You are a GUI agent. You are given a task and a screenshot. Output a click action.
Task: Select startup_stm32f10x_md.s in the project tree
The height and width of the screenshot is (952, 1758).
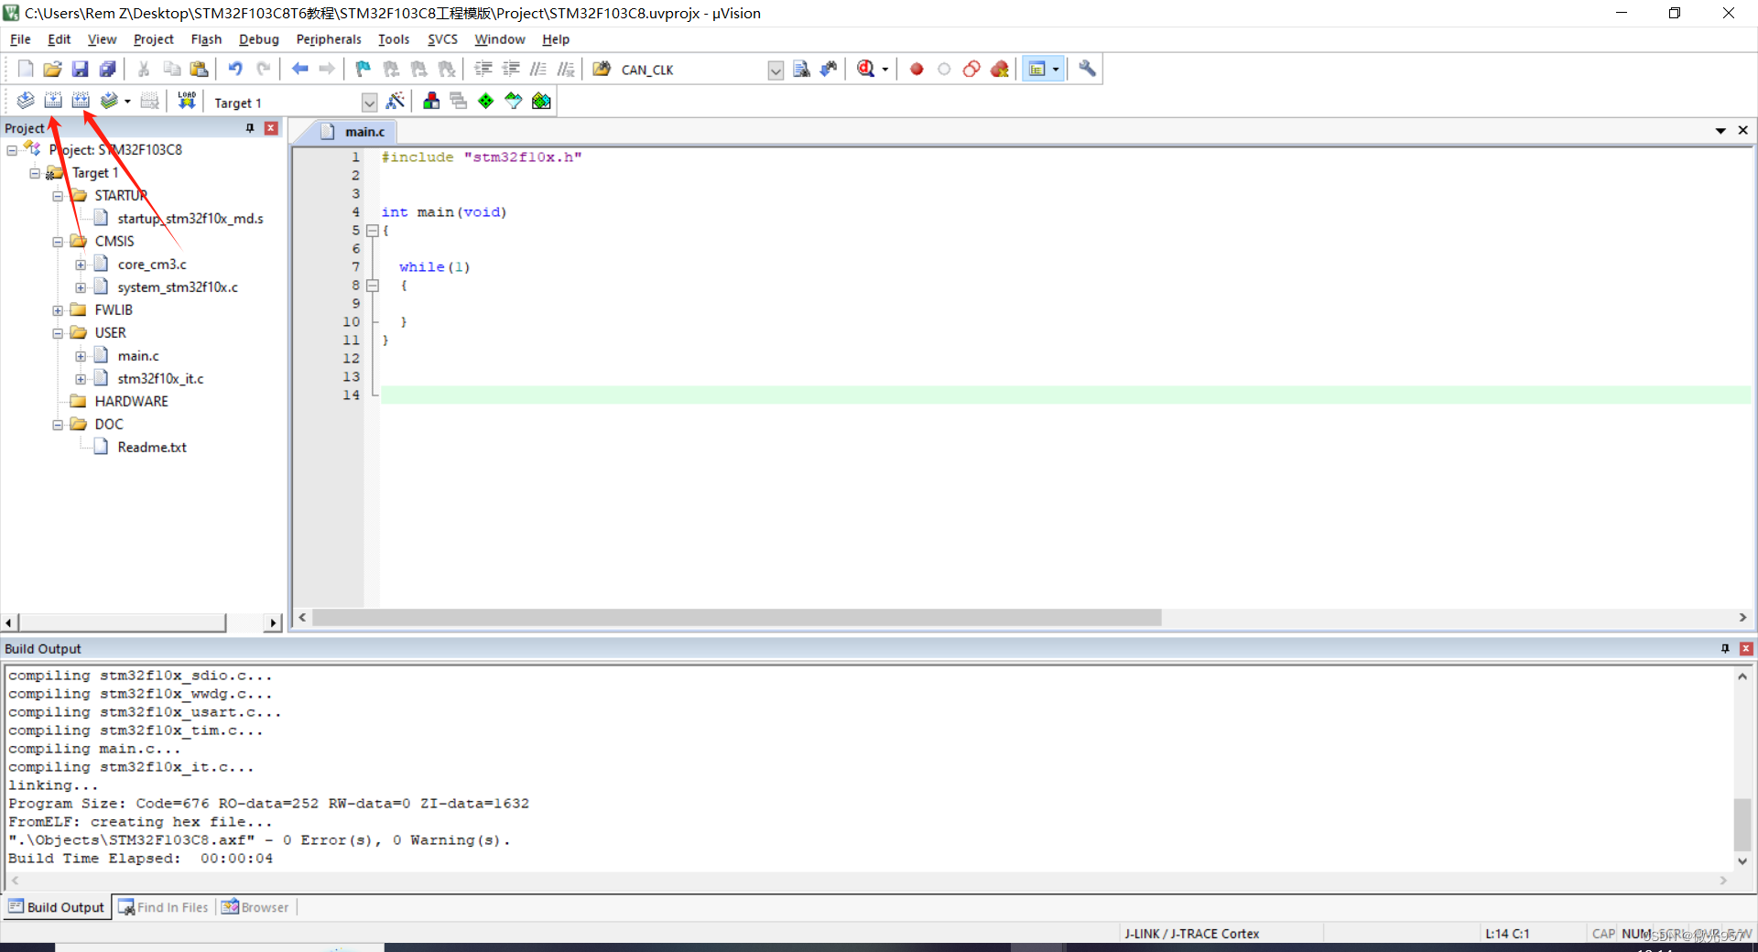click(190, 219)
